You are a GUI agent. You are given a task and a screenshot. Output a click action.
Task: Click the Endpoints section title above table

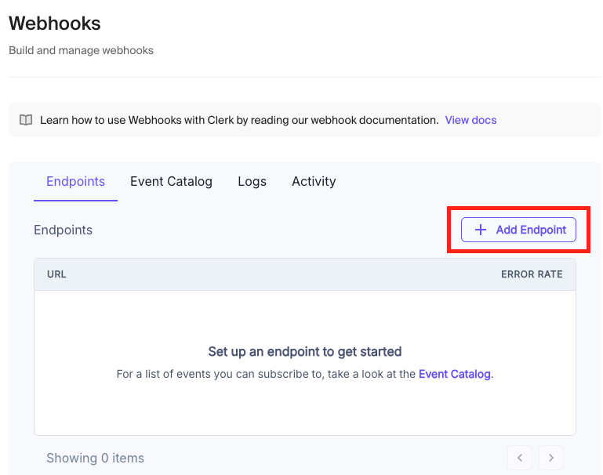(63, 230)
